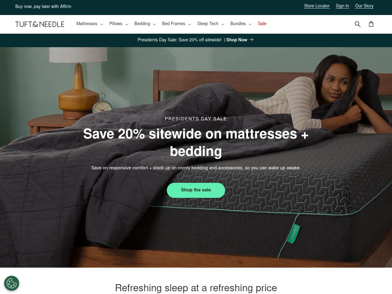This screenshot has width=392, height=294.
Task: Expand the Pillows menu chevron
Action: click(127, 24)
